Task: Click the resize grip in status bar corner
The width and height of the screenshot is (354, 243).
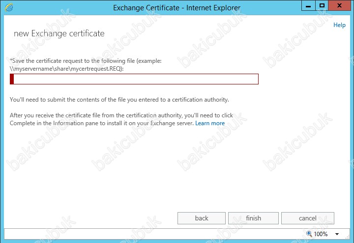Action: 348,237
